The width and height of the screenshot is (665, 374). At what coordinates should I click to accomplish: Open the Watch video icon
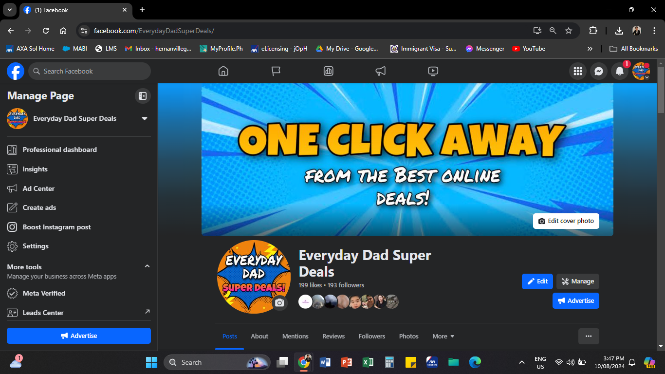coord(433,71)
